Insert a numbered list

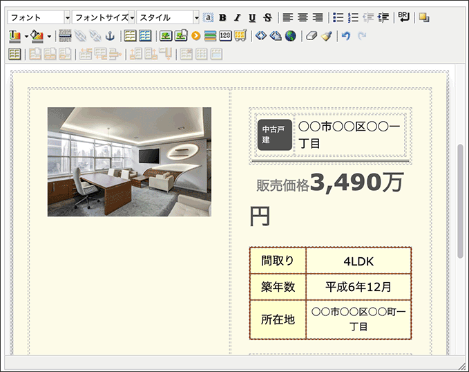tap(353, 18)
